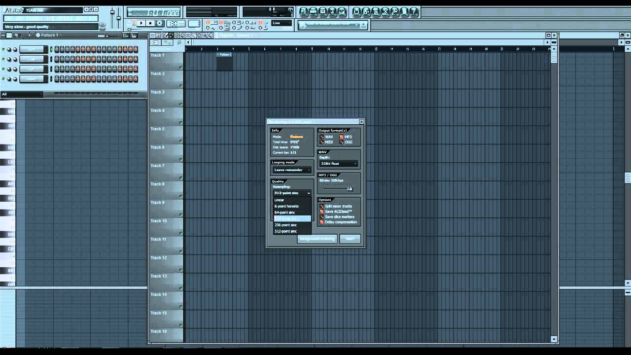Screen dimensions: 631x355
Task: Mute the Kick channel with its green LED
Action: (x=3, y=49)
